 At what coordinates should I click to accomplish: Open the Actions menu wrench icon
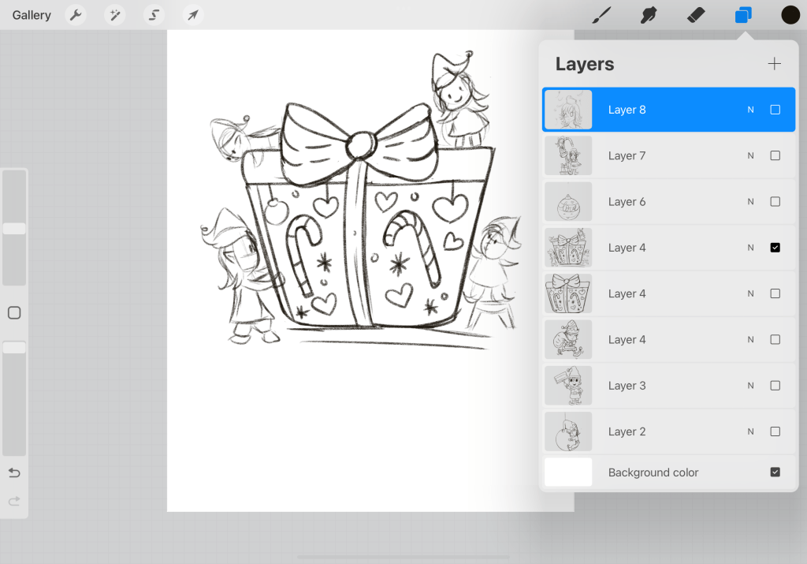pyautogui.click(x=75, y=14)
